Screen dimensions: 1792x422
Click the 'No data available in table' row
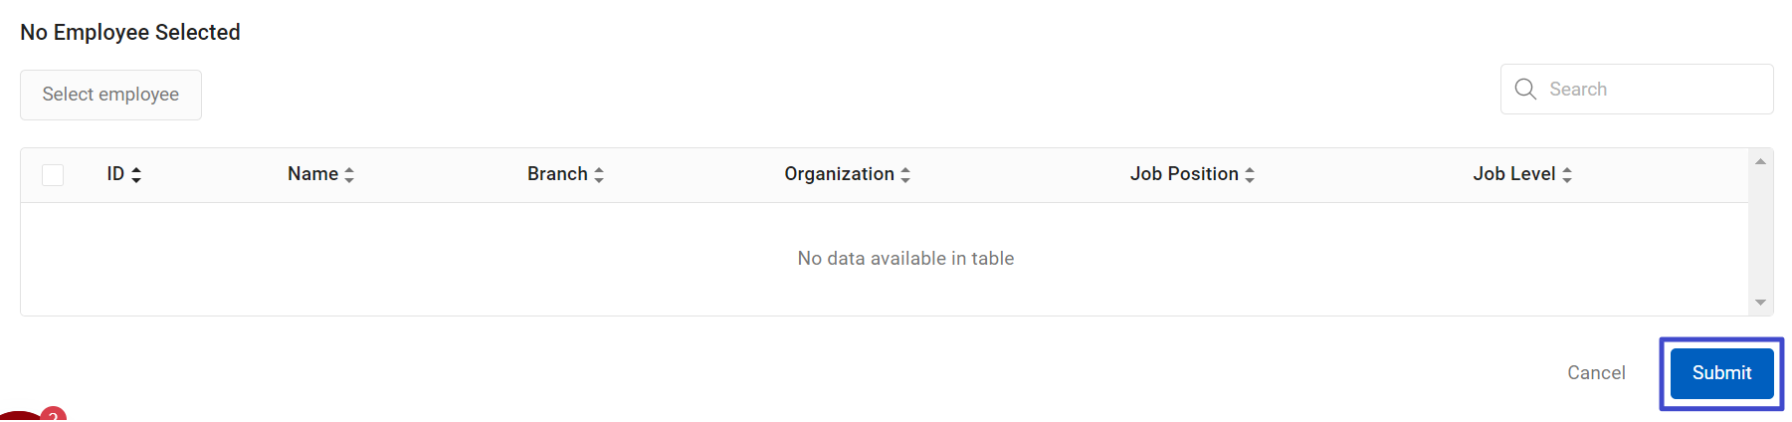(x=885, y=259)
